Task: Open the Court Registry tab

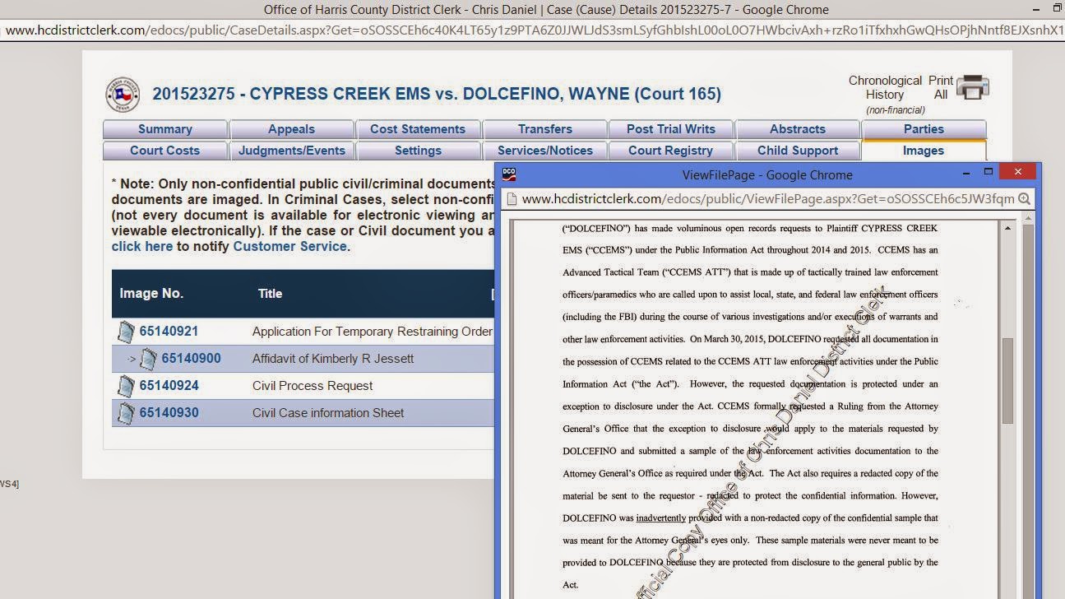Action: click(671, 151)
